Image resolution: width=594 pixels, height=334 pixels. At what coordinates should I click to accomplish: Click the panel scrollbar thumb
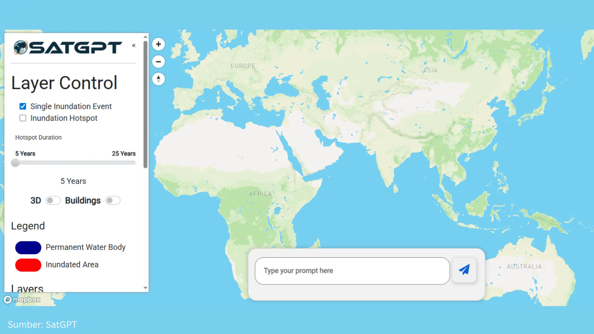145,105
